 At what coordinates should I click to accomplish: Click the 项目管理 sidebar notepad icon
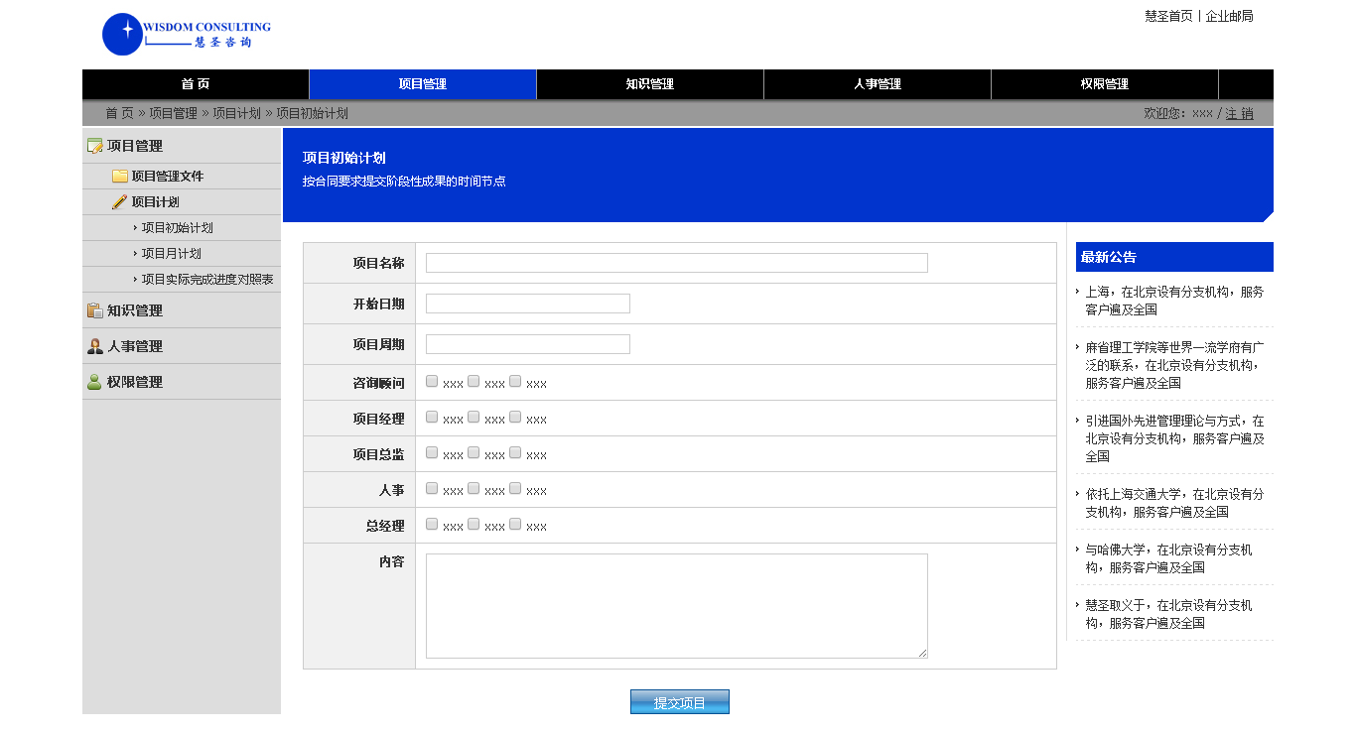tap(95, 146)
